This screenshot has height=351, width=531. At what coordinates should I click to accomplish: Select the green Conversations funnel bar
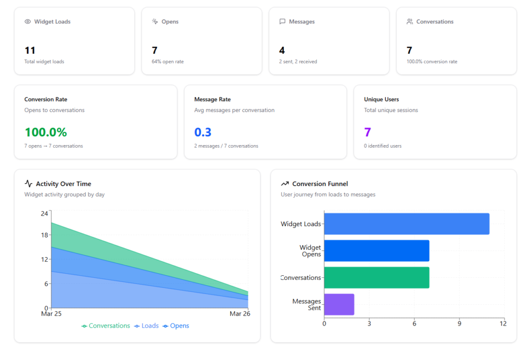pyautogui.click(x=376, y=278)
